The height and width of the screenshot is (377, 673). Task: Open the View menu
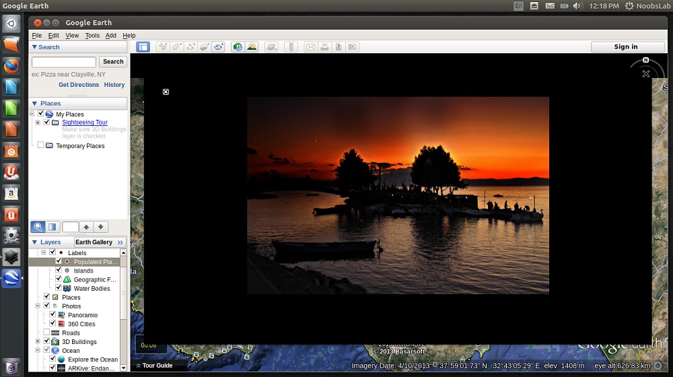[x=72, y=35]
